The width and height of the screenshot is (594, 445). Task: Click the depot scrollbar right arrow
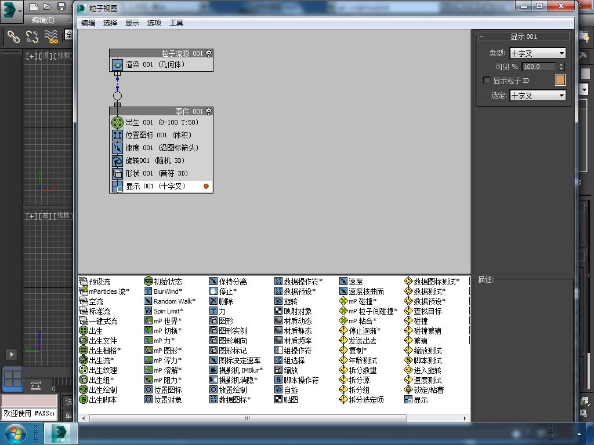[465, 418]
